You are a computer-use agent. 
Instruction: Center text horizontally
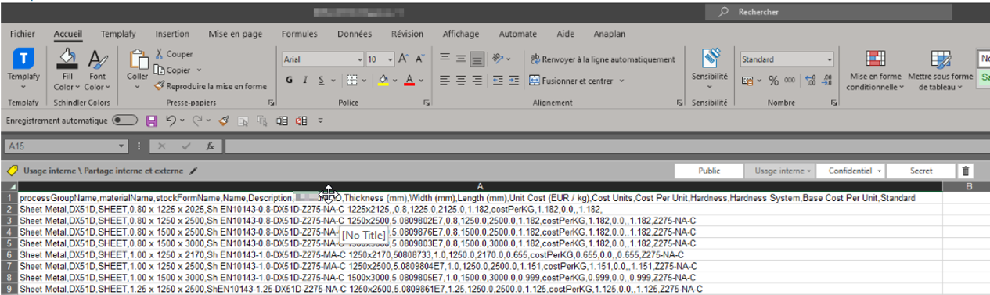(x=462, y=80)
